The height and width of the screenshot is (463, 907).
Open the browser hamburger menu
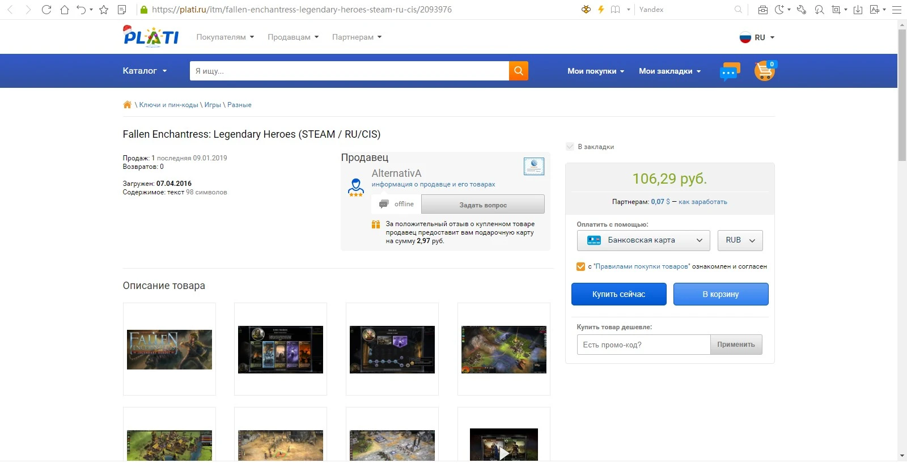pos(897,10)
